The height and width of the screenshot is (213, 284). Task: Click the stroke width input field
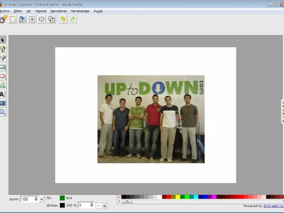tap(84, 205)
